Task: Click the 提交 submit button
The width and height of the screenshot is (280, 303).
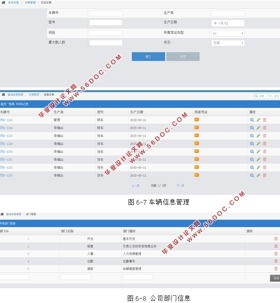Action: pyautogui.click(x=148, y=57)
